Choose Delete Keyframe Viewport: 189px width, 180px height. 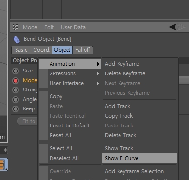pyautogui.click(x=139, y=73)
